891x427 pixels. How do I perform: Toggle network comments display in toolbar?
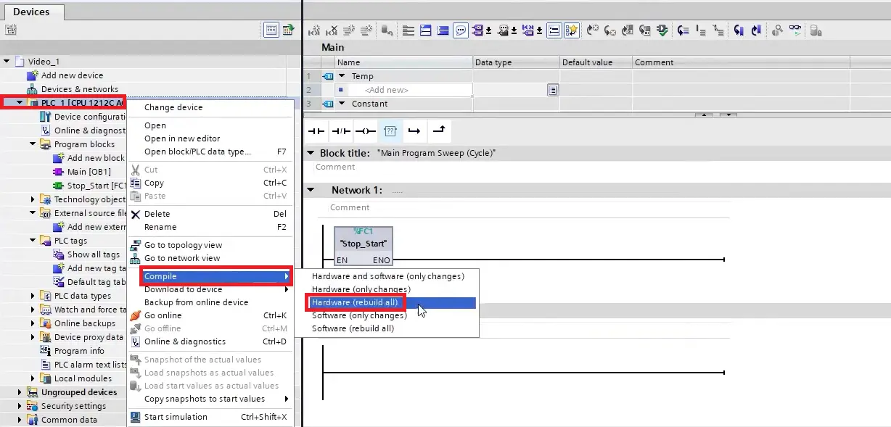click(461, 30)
